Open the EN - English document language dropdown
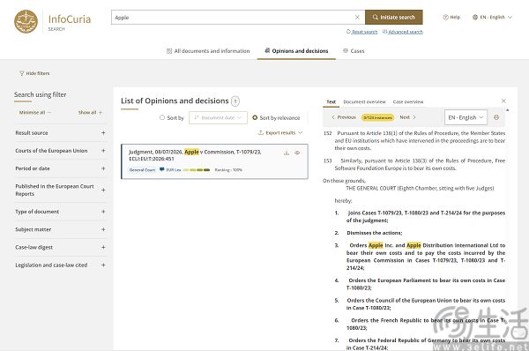This screenshot has height=351, width=529. click(466, 117)
